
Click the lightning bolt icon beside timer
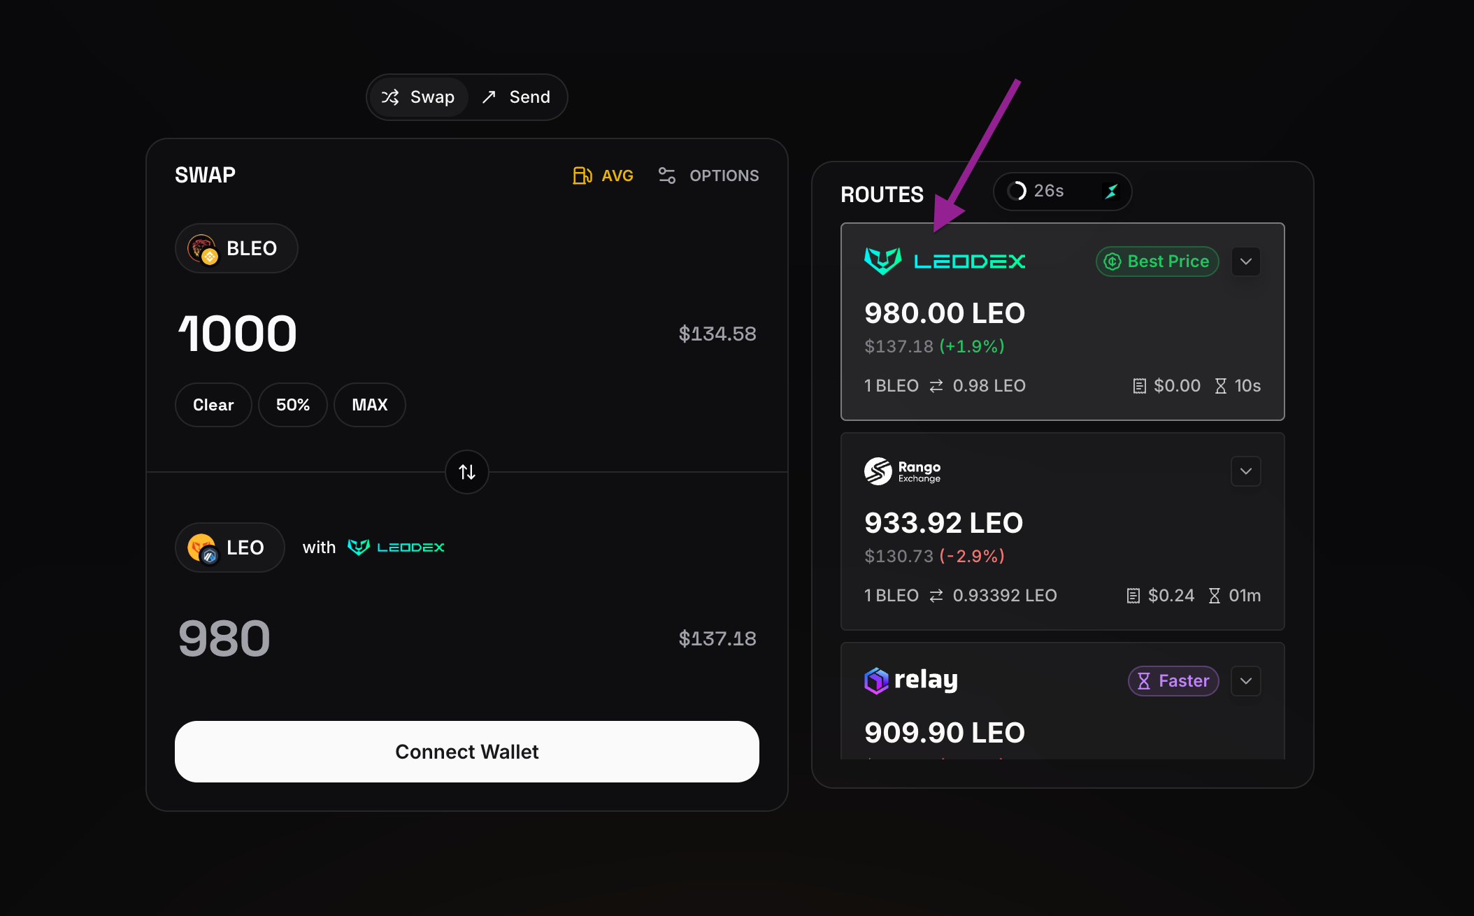pos(1111,191)
